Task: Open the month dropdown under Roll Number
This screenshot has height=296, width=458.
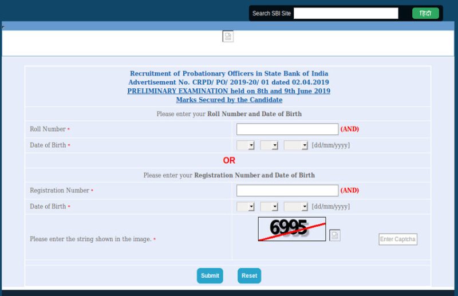Action: point(269,145)
